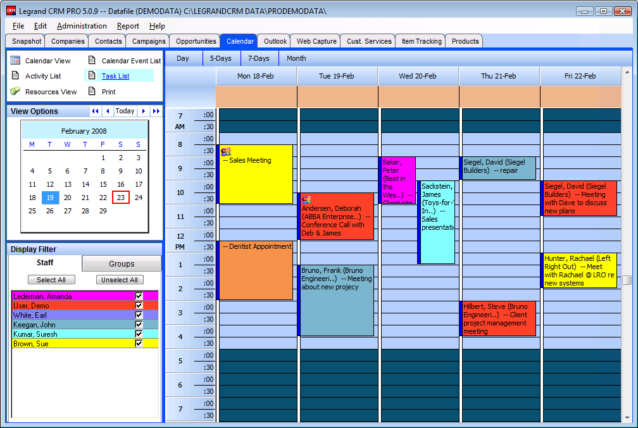Open the Web Capture tab
Image resolution: width=638 pixels, height=428 pixels.
point(316,41)
